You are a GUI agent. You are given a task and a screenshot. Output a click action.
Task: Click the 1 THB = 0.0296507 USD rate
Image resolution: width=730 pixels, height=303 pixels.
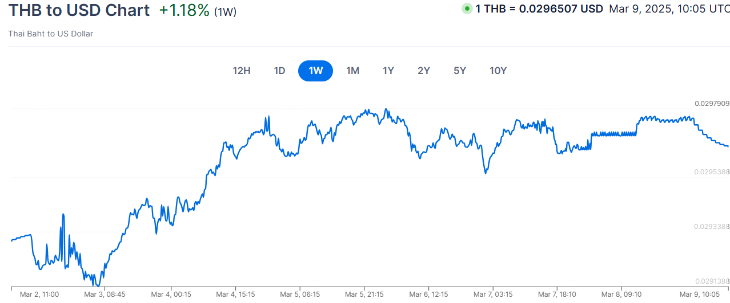[539, 9]
